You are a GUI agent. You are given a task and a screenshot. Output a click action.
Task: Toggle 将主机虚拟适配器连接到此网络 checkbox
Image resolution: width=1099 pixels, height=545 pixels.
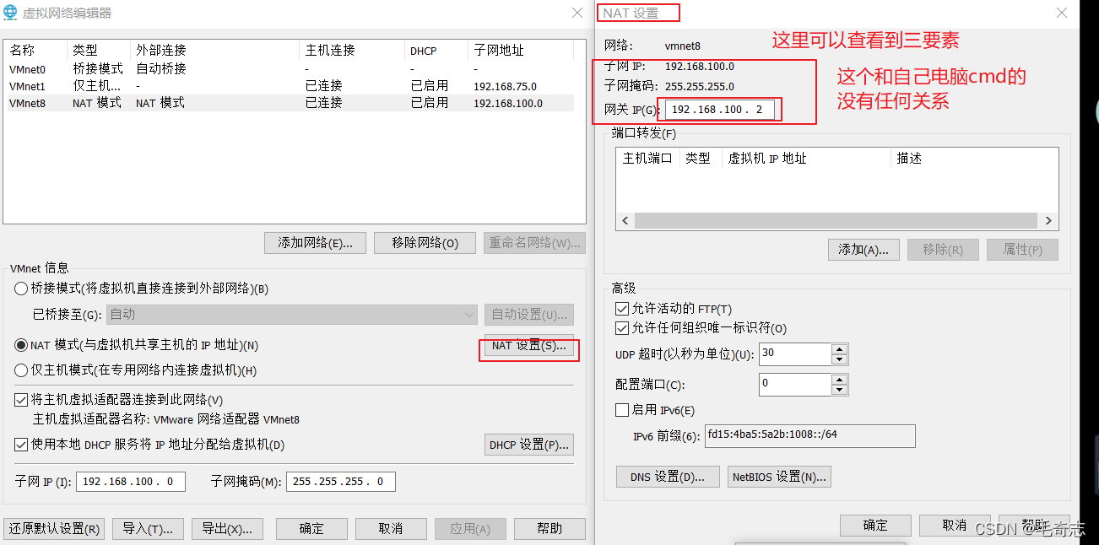pos(21,400)
